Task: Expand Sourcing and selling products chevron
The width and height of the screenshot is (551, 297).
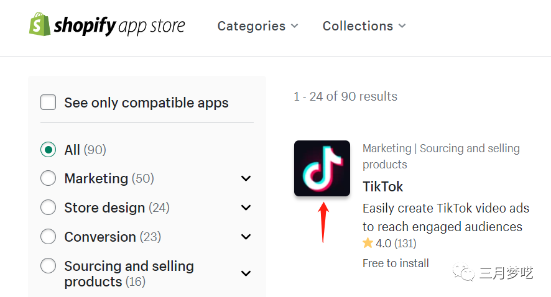Action: coord(246,274)
